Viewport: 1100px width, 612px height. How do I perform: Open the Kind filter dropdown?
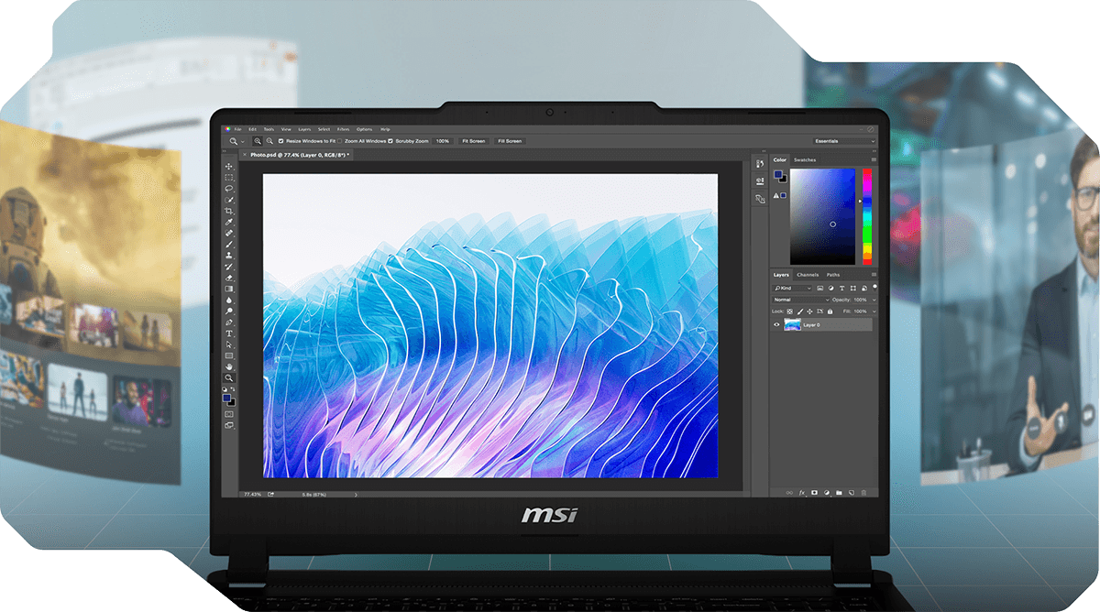[792, 288]
